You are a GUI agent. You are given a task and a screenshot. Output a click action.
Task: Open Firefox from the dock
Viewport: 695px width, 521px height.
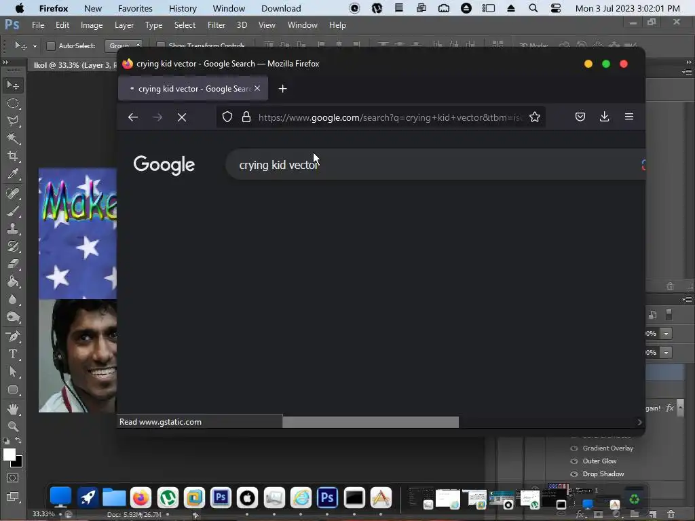(140, 498)
